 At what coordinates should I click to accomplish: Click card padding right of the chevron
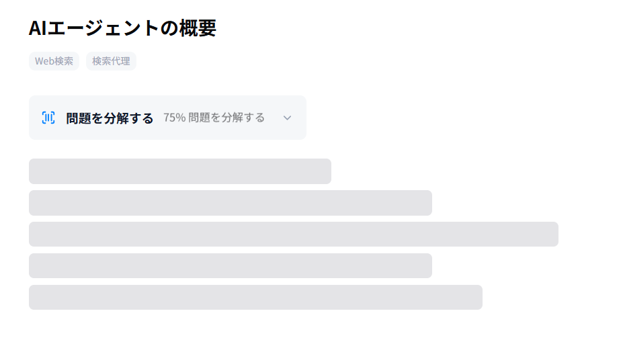300,118
